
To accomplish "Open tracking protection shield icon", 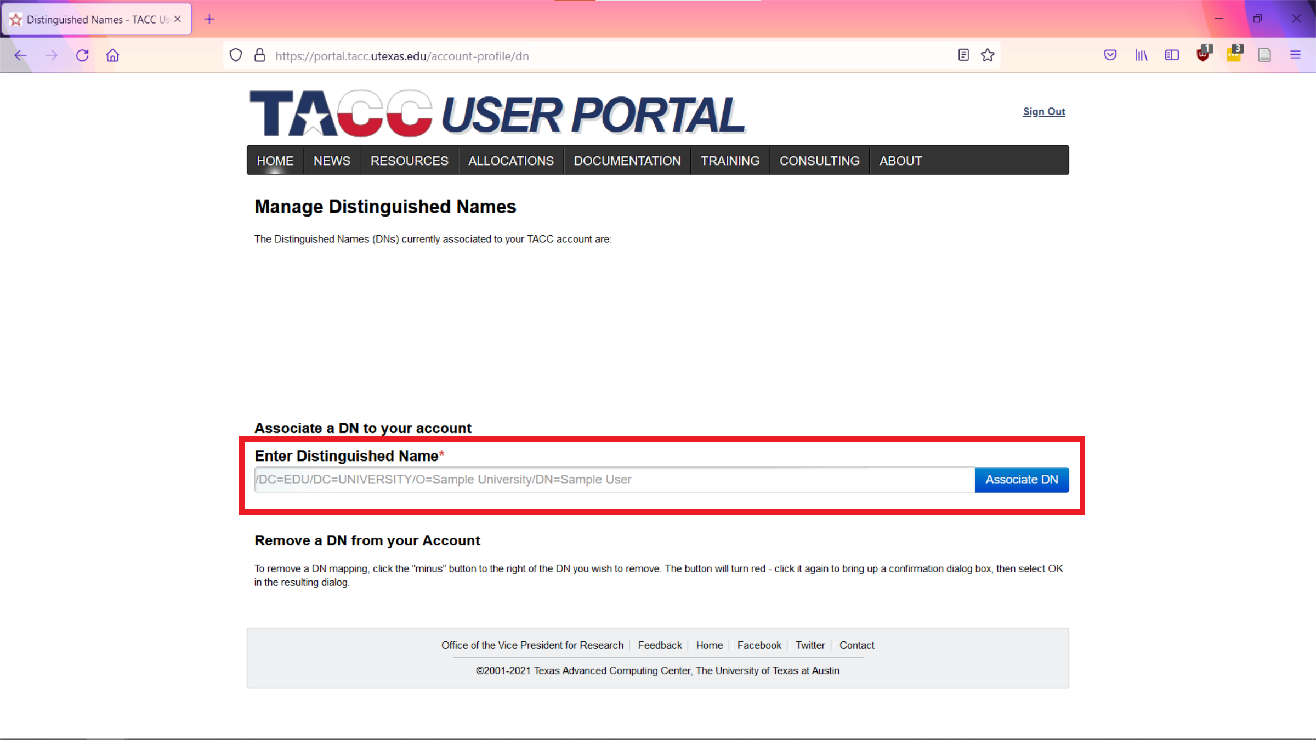I will (x=236, y=55).
